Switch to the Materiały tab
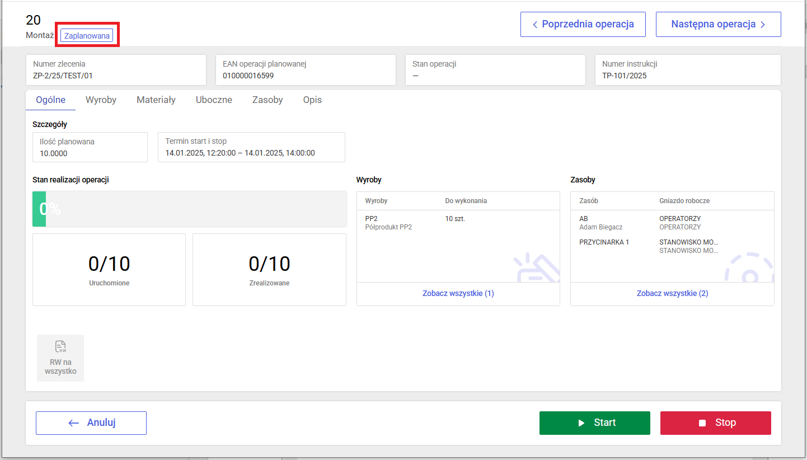This screenshot has width=807, height=460. pos(156,100)
